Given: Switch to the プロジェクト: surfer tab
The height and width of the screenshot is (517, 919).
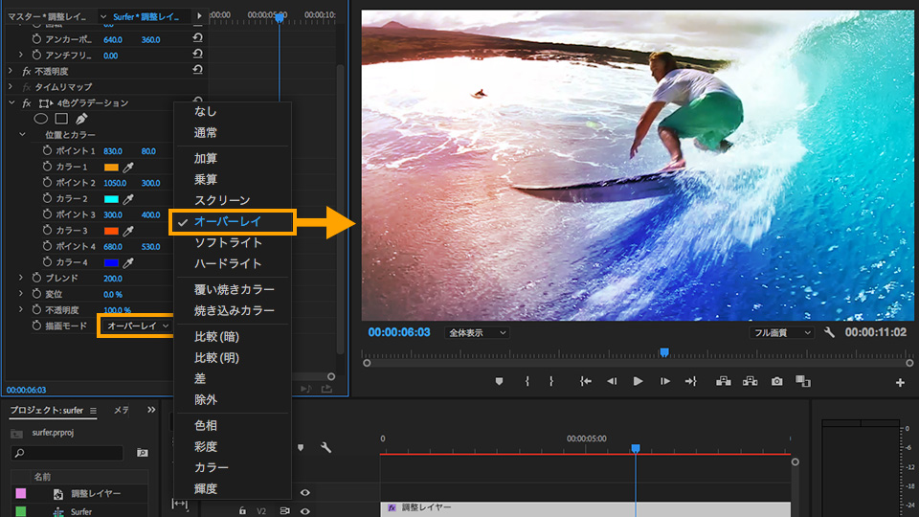Looking at the screenshot, I should (46, 411).
